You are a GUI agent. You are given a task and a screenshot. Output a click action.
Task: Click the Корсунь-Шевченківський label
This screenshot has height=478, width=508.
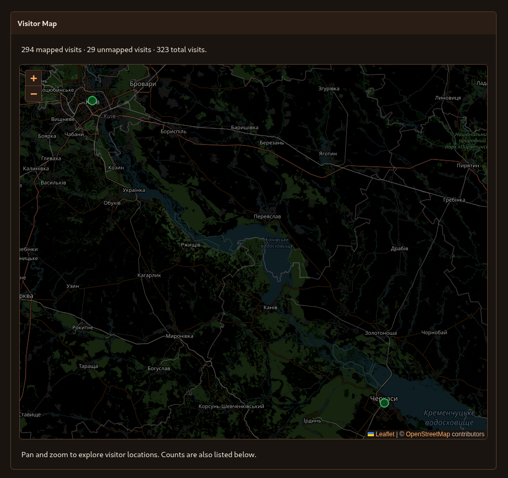tap(232, 407)
